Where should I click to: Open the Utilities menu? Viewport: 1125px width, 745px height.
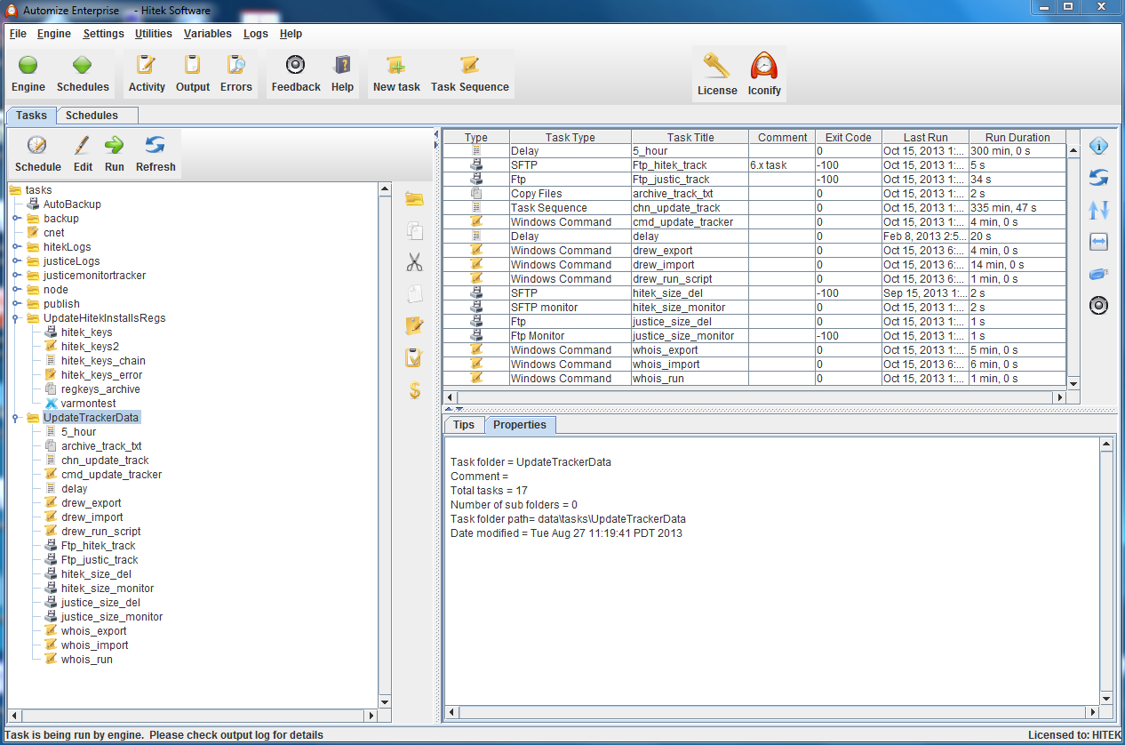coord(154,34)
